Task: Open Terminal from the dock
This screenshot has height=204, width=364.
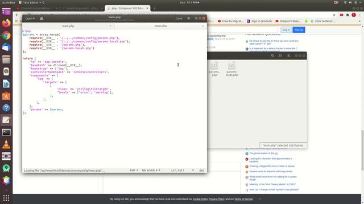Action: click(6, 132)
